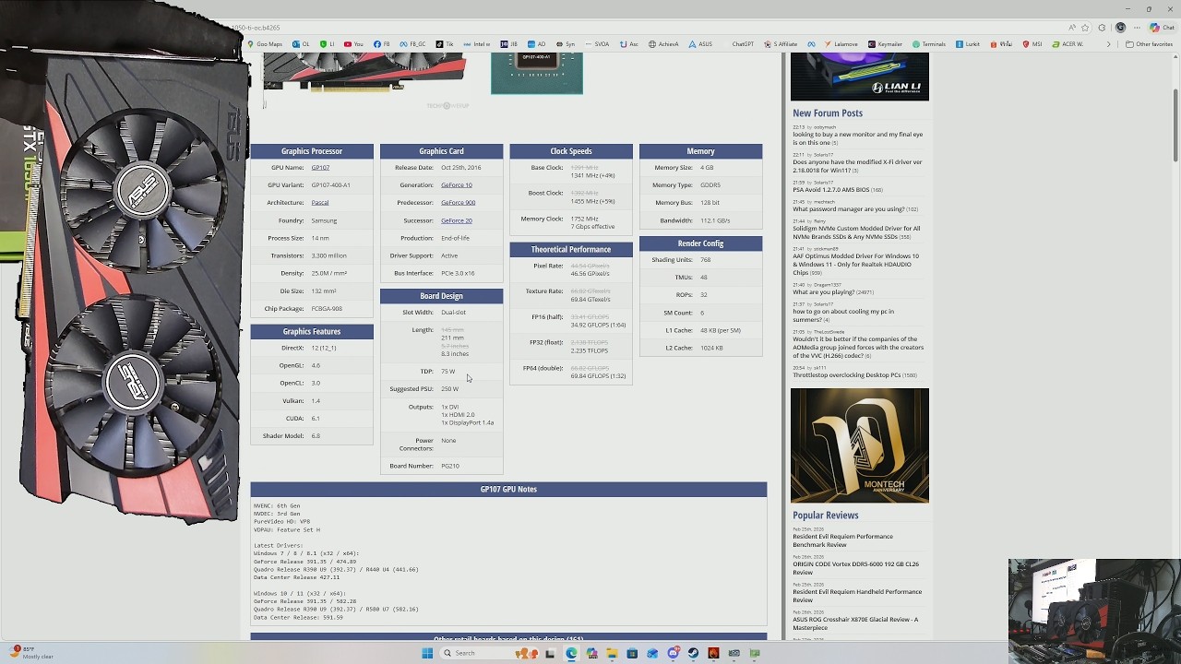Open the Copilot Chat button in Edge

(x=1162, y=28)
